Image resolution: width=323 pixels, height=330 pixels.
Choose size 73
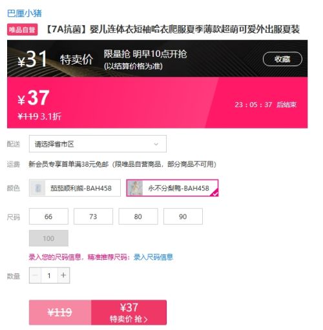click(x=93, y=216)
